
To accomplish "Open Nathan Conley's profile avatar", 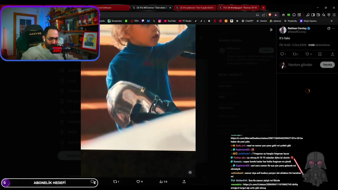I will (283, 30).
